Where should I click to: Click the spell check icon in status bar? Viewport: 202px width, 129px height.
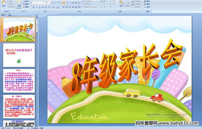tap(28, 128)
